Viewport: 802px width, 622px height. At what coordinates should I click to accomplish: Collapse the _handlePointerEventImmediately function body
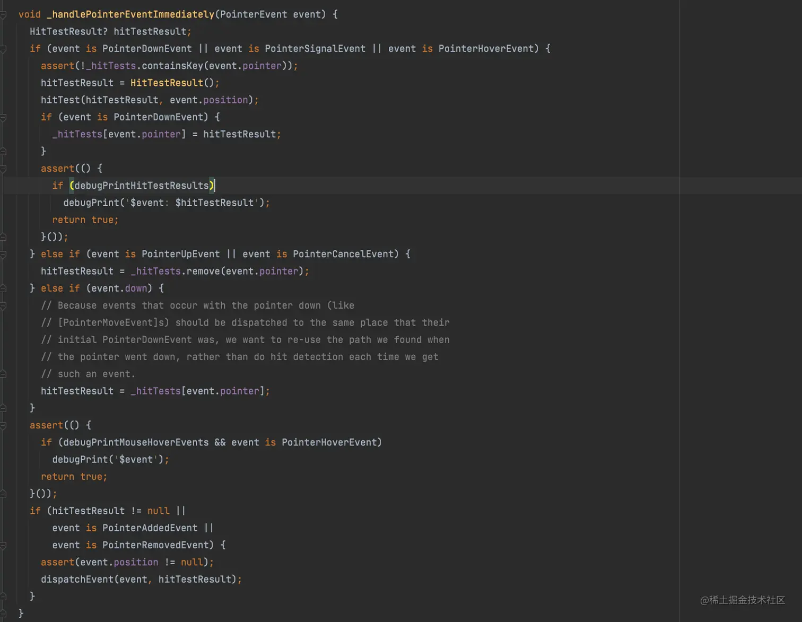[x=4, y=14]
